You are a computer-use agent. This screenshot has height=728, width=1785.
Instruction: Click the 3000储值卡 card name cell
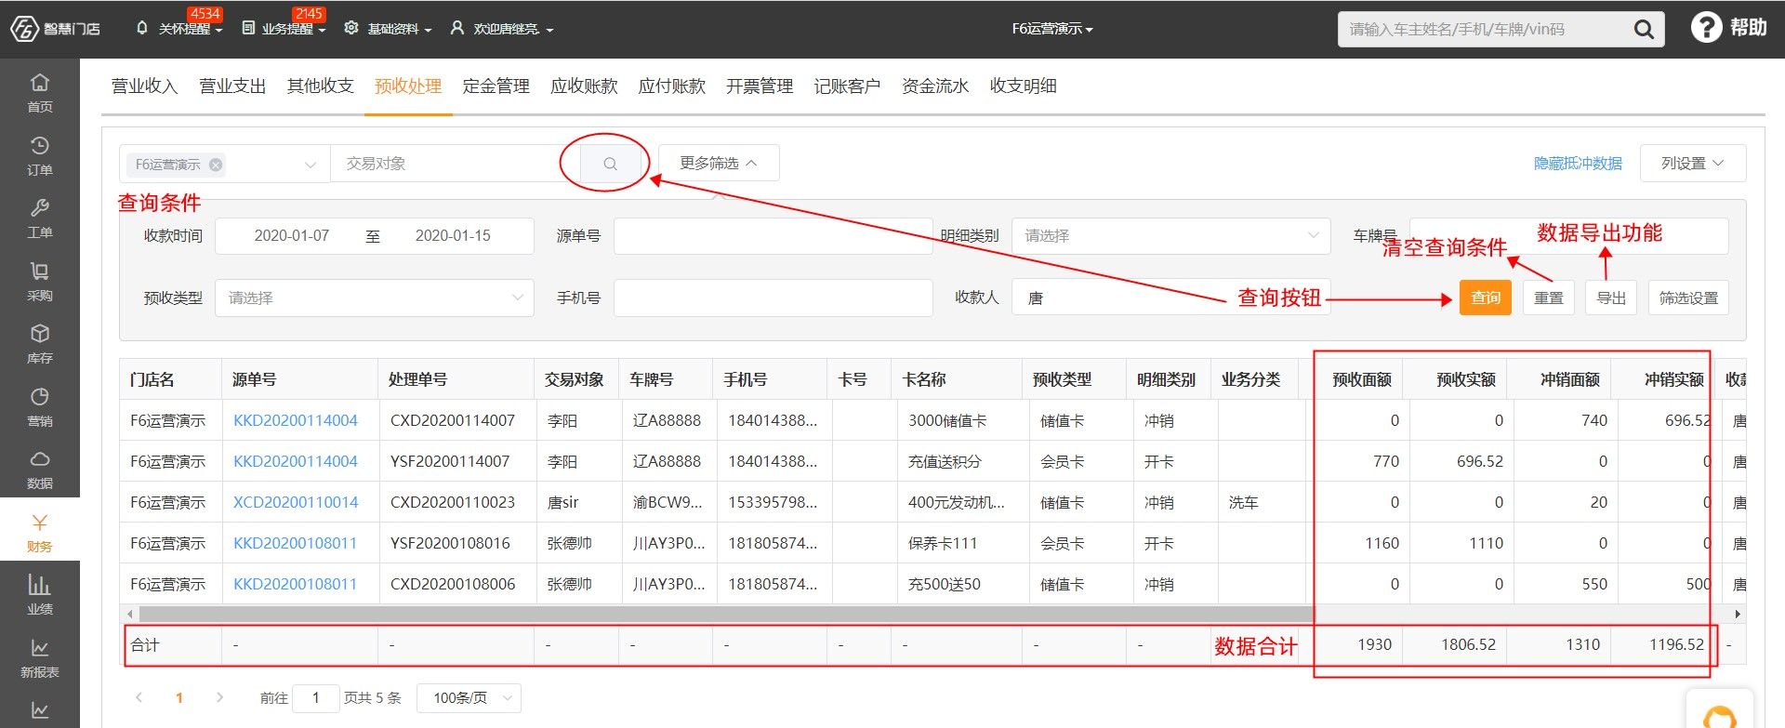pos(947,420)
